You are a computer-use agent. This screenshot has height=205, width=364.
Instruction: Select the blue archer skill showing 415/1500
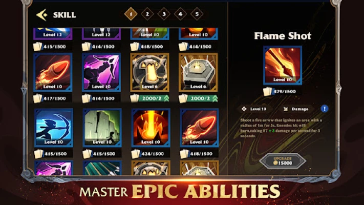[54, 128]
